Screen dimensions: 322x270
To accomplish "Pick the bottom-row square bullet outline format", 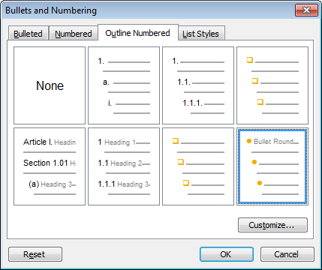I will [198, 166].
